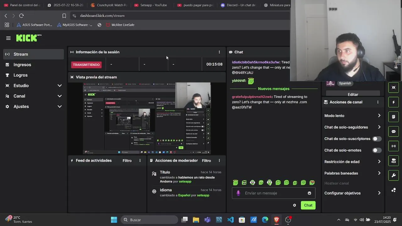
Task: Bookmark this page using bookmark icon
Action: coord(64,16)
